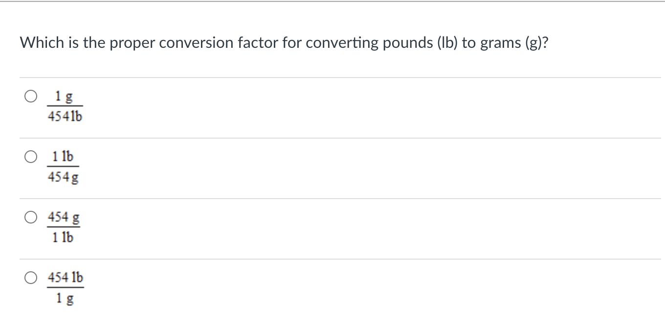Click the '454g' denominator in the second option
This screenshot has width=665, height=325.
[63, 177]
